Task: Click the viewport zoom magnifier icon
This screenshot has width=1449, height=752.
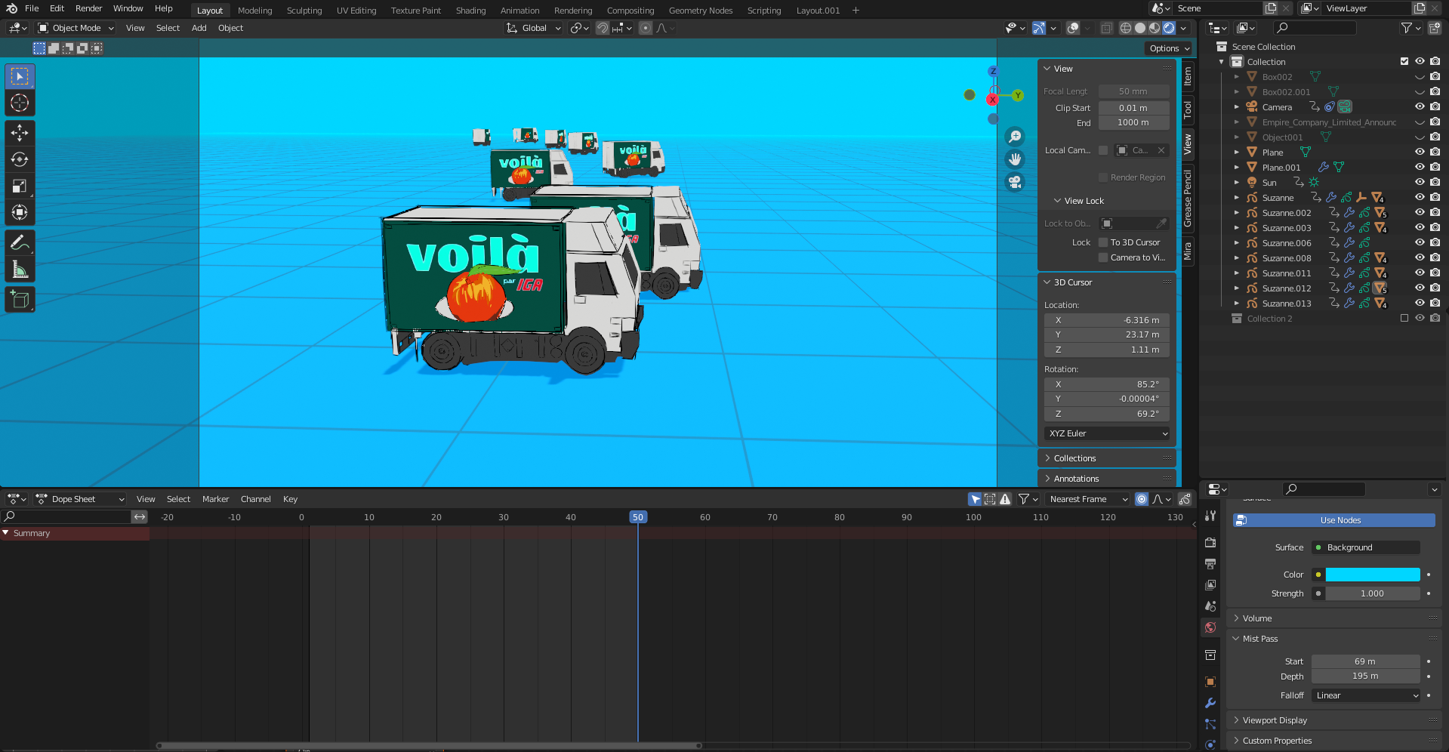Action: (1015, 137)
